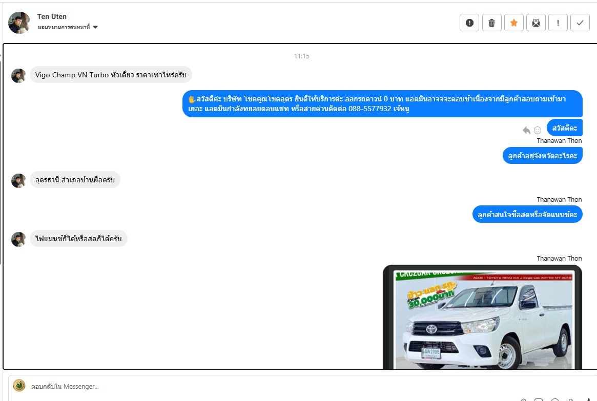Click the Ten Uten contact name
Screen dimensions: 597x401
tap(52, 16)
